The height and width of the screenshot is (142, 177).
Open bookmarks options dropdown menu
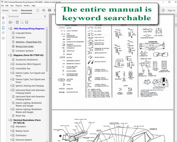(x=11, y=22)
